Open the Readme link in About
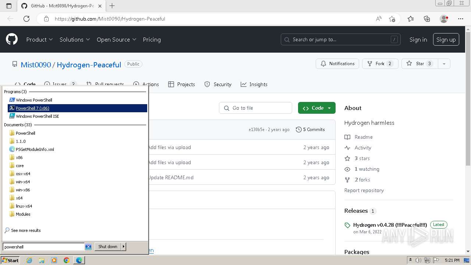471x265 pixels. pos(359,137)
